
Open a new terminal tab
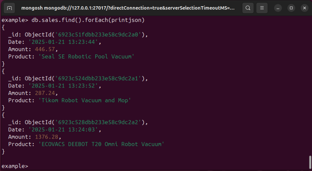[x=9, y=8]
